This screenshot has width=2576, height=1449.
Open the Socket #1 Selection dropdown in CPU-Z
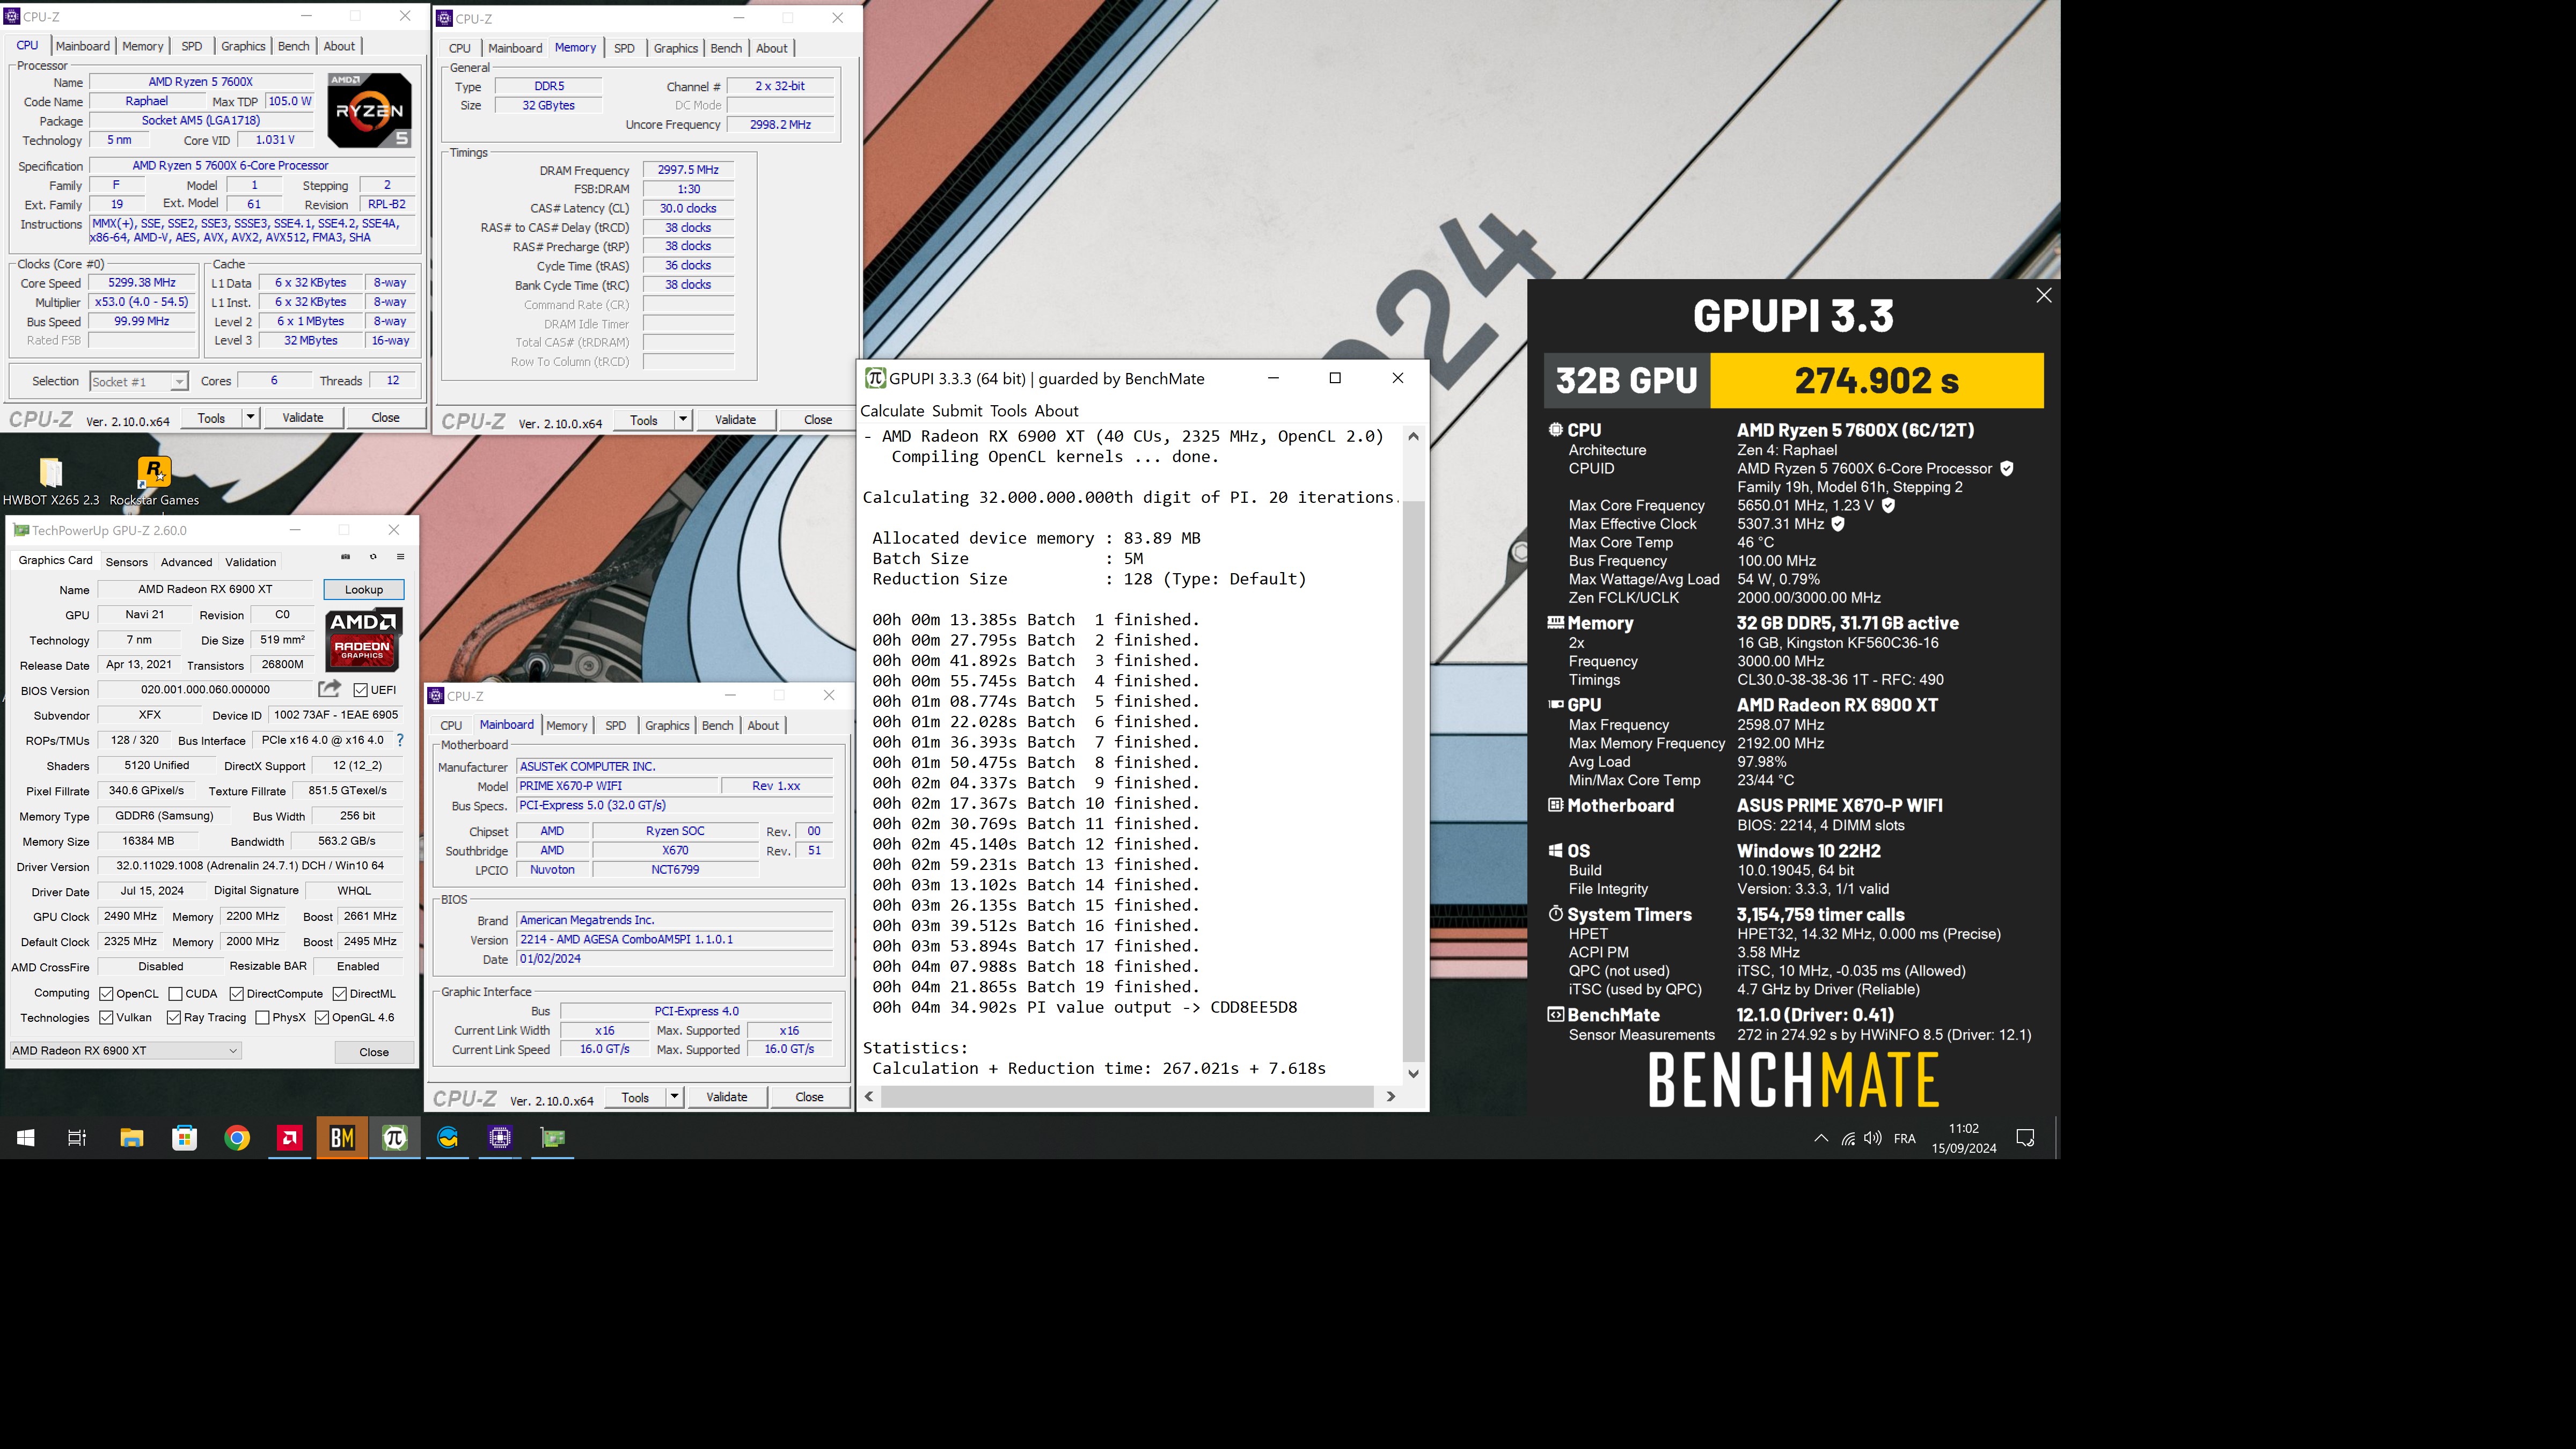coord(138,381)
